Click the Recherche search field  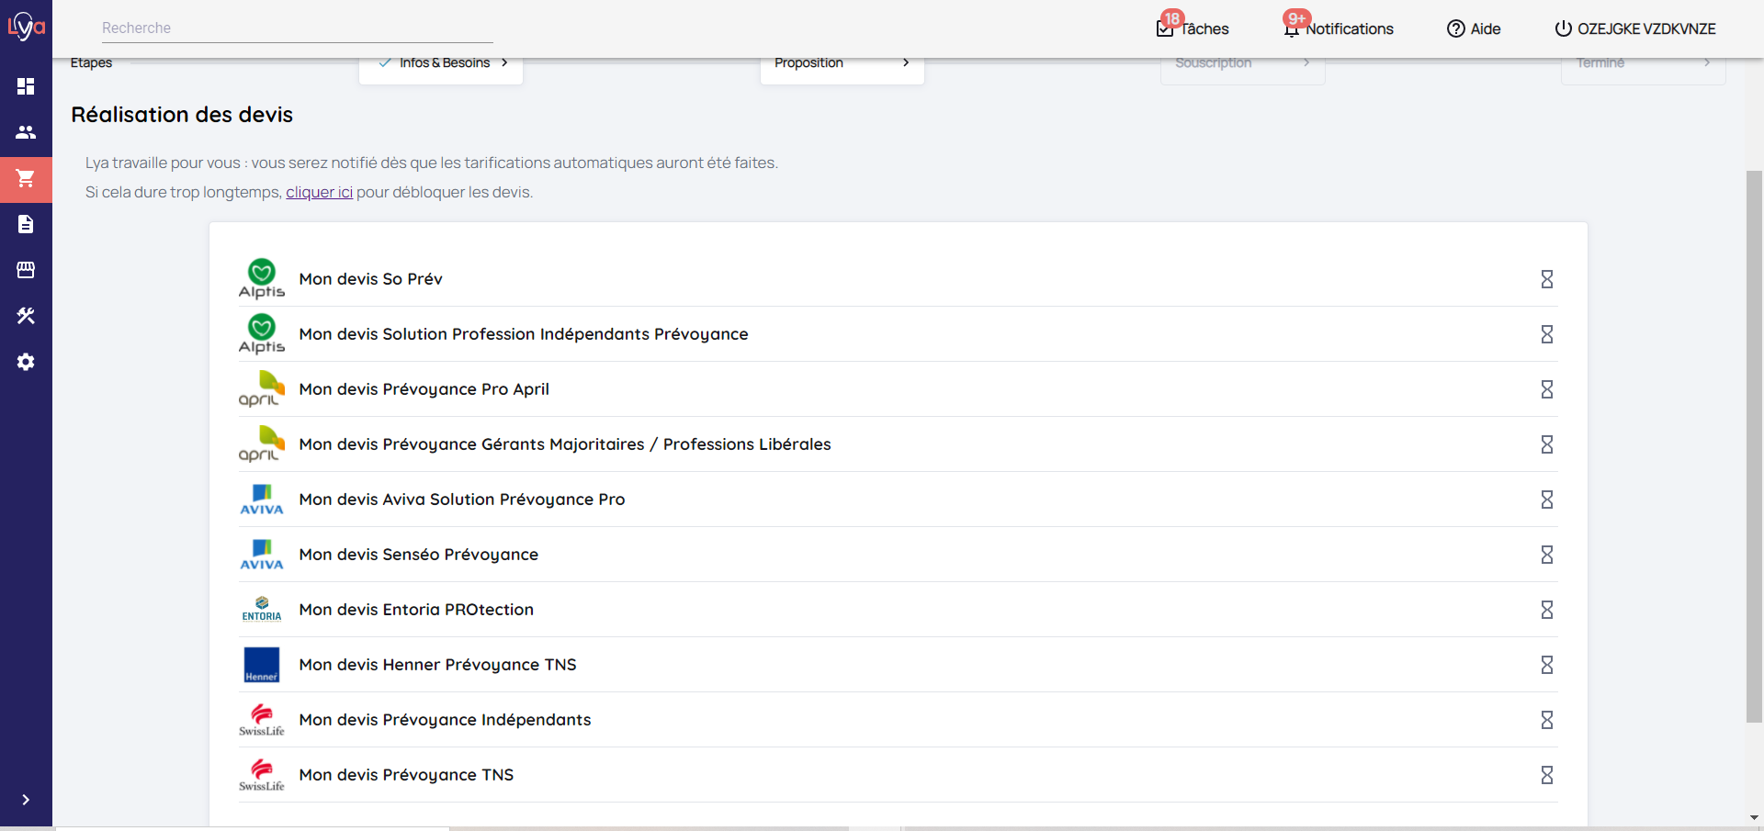point(297,28)
